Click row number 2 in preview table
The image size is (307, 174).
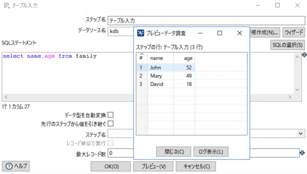tap(141, 75)
